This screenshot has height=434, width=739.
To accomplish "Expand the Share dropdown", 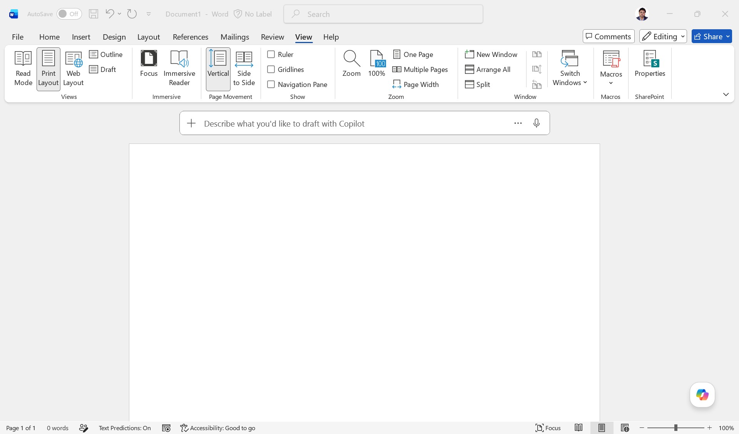I will click(728, 36).
